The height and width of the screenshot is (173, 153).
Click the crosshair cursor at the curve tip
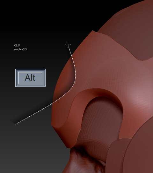[68, 44]
